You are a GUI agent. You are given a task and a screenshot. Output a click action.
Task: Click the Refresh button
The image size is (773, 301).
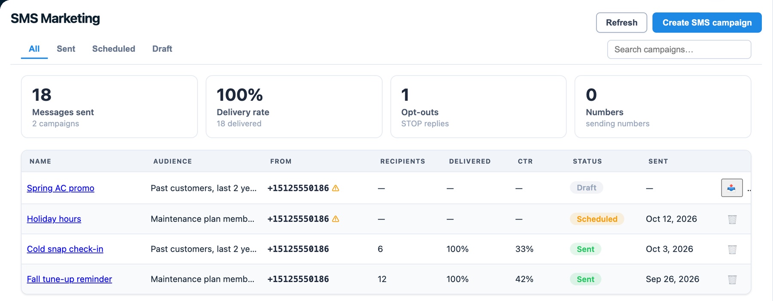621,23
